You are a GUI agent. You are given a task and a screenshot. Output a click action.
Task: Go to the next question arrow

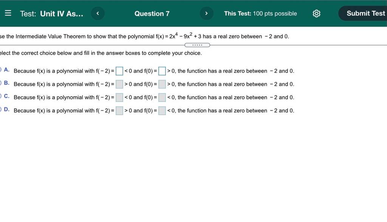tap(207, 13)
